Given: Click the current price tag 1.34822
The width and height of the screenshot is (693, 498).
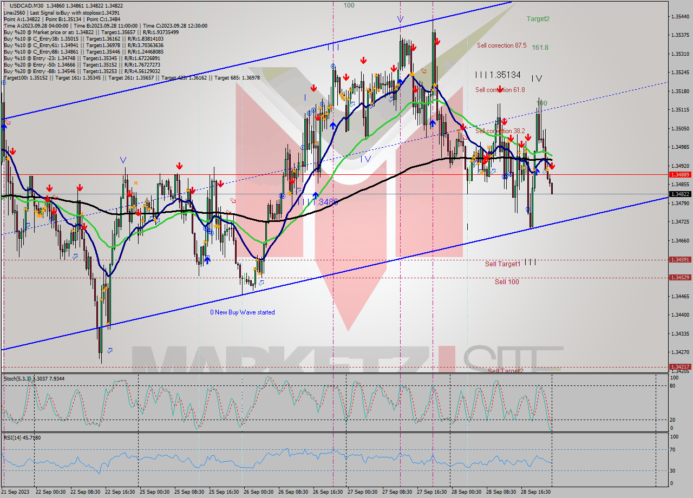Looking at the screenshot, I should pyautogui.click(x=680, y=194).
